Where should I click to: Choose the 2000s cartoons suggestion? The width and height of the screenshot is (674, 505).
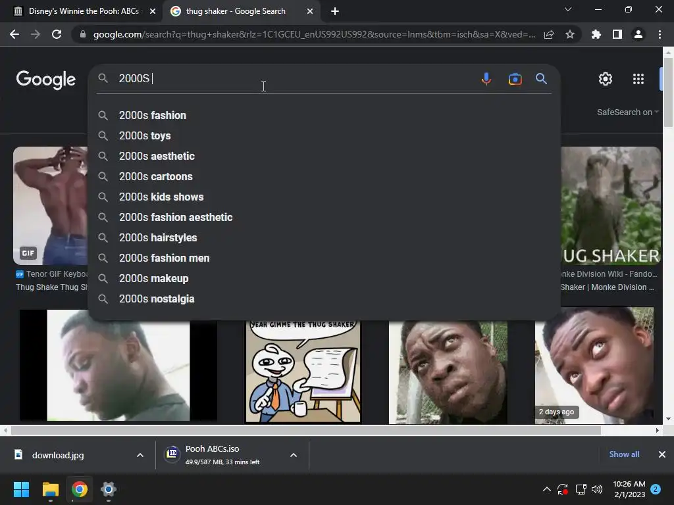pos(324,176)
